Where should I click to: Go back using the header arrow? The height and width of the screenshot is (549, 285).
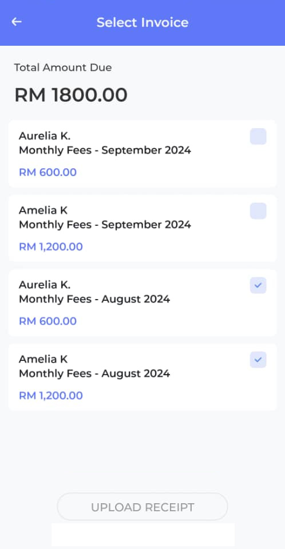[x=17, y=22]
